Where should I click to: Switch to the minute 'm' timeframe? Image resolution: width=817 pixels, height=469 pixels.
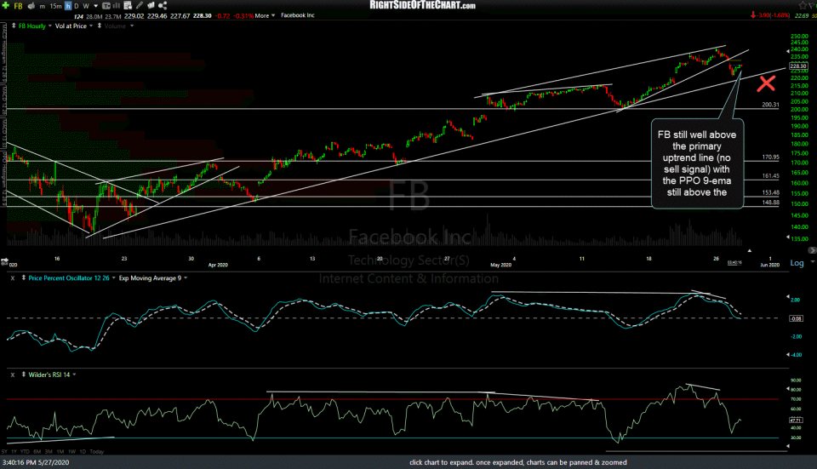(43, 6)
